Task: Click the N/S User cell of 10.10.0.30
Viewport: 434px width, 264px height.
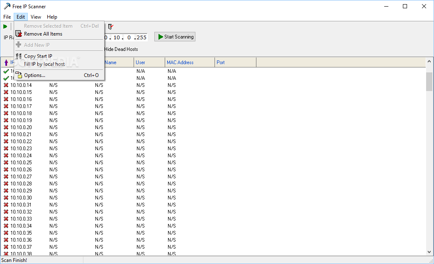Action: pyautogui.click(x=141, y=198)
